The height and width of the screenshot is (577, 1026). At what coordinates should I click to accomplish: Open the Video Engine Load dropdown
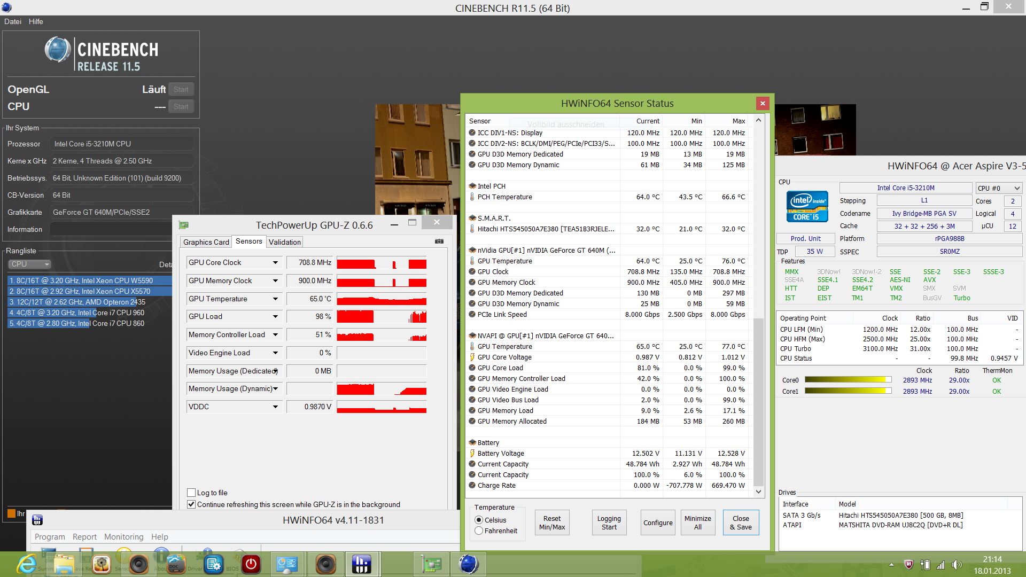pos(275,353)
